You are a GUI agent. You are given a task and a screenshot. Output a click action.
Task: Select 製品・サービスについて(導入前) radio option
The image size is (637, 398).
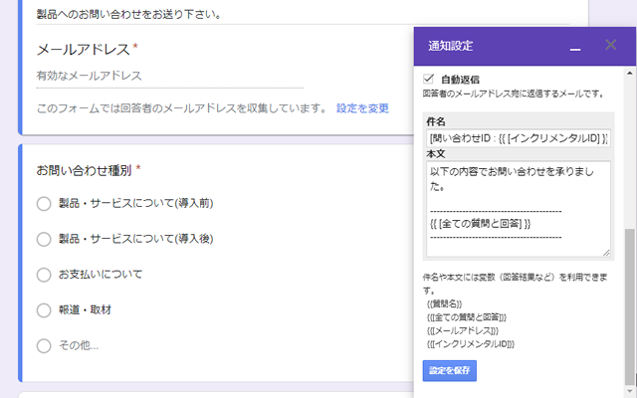pos(44,203)
